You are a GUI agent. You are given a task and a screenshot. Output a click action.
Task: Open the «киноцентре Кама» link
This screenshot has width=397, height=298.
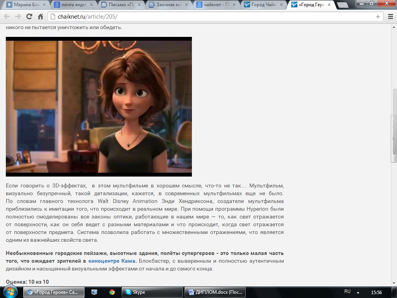coord(112,261)
